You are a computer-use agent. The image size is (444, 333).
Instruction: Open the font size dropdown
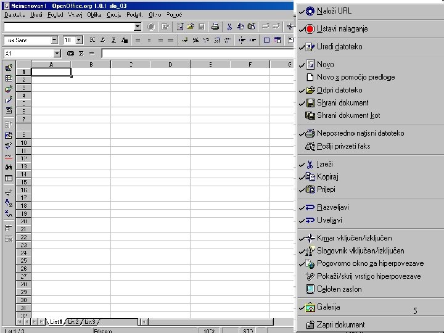pyautogui.click(x=80, y=40)
